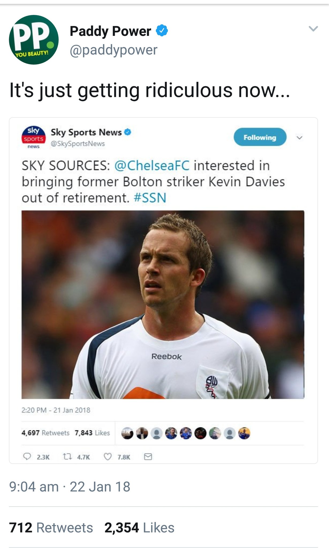
Task: Open the 2,354 Likes list
Action: click(x=139, y=528)
